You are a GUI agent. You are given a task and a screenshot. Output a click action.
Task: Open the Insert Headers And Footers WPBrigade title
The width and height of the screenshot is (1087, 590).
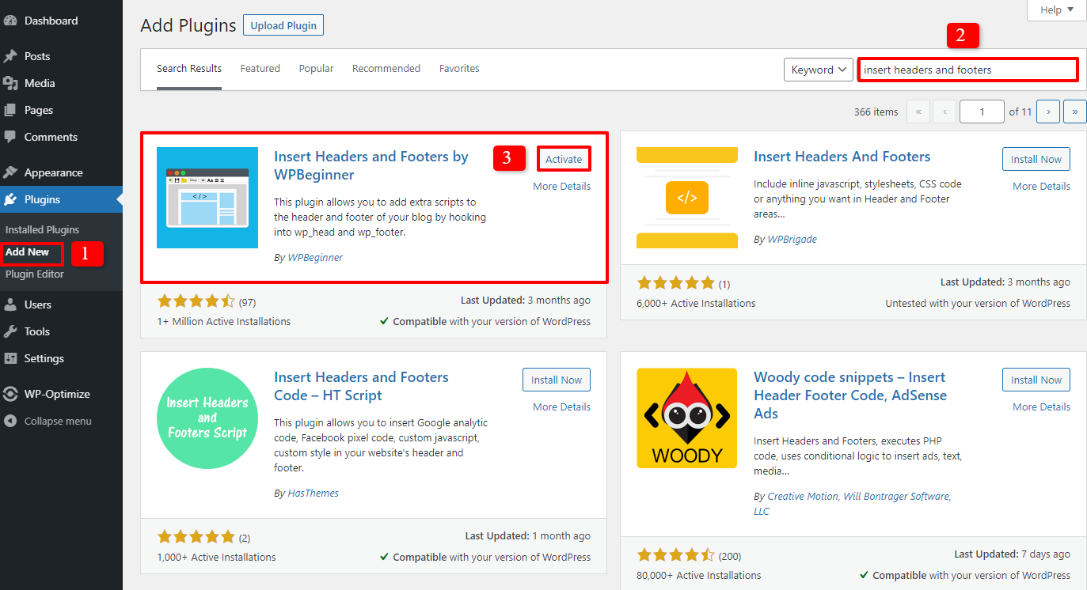click(842, 157)
